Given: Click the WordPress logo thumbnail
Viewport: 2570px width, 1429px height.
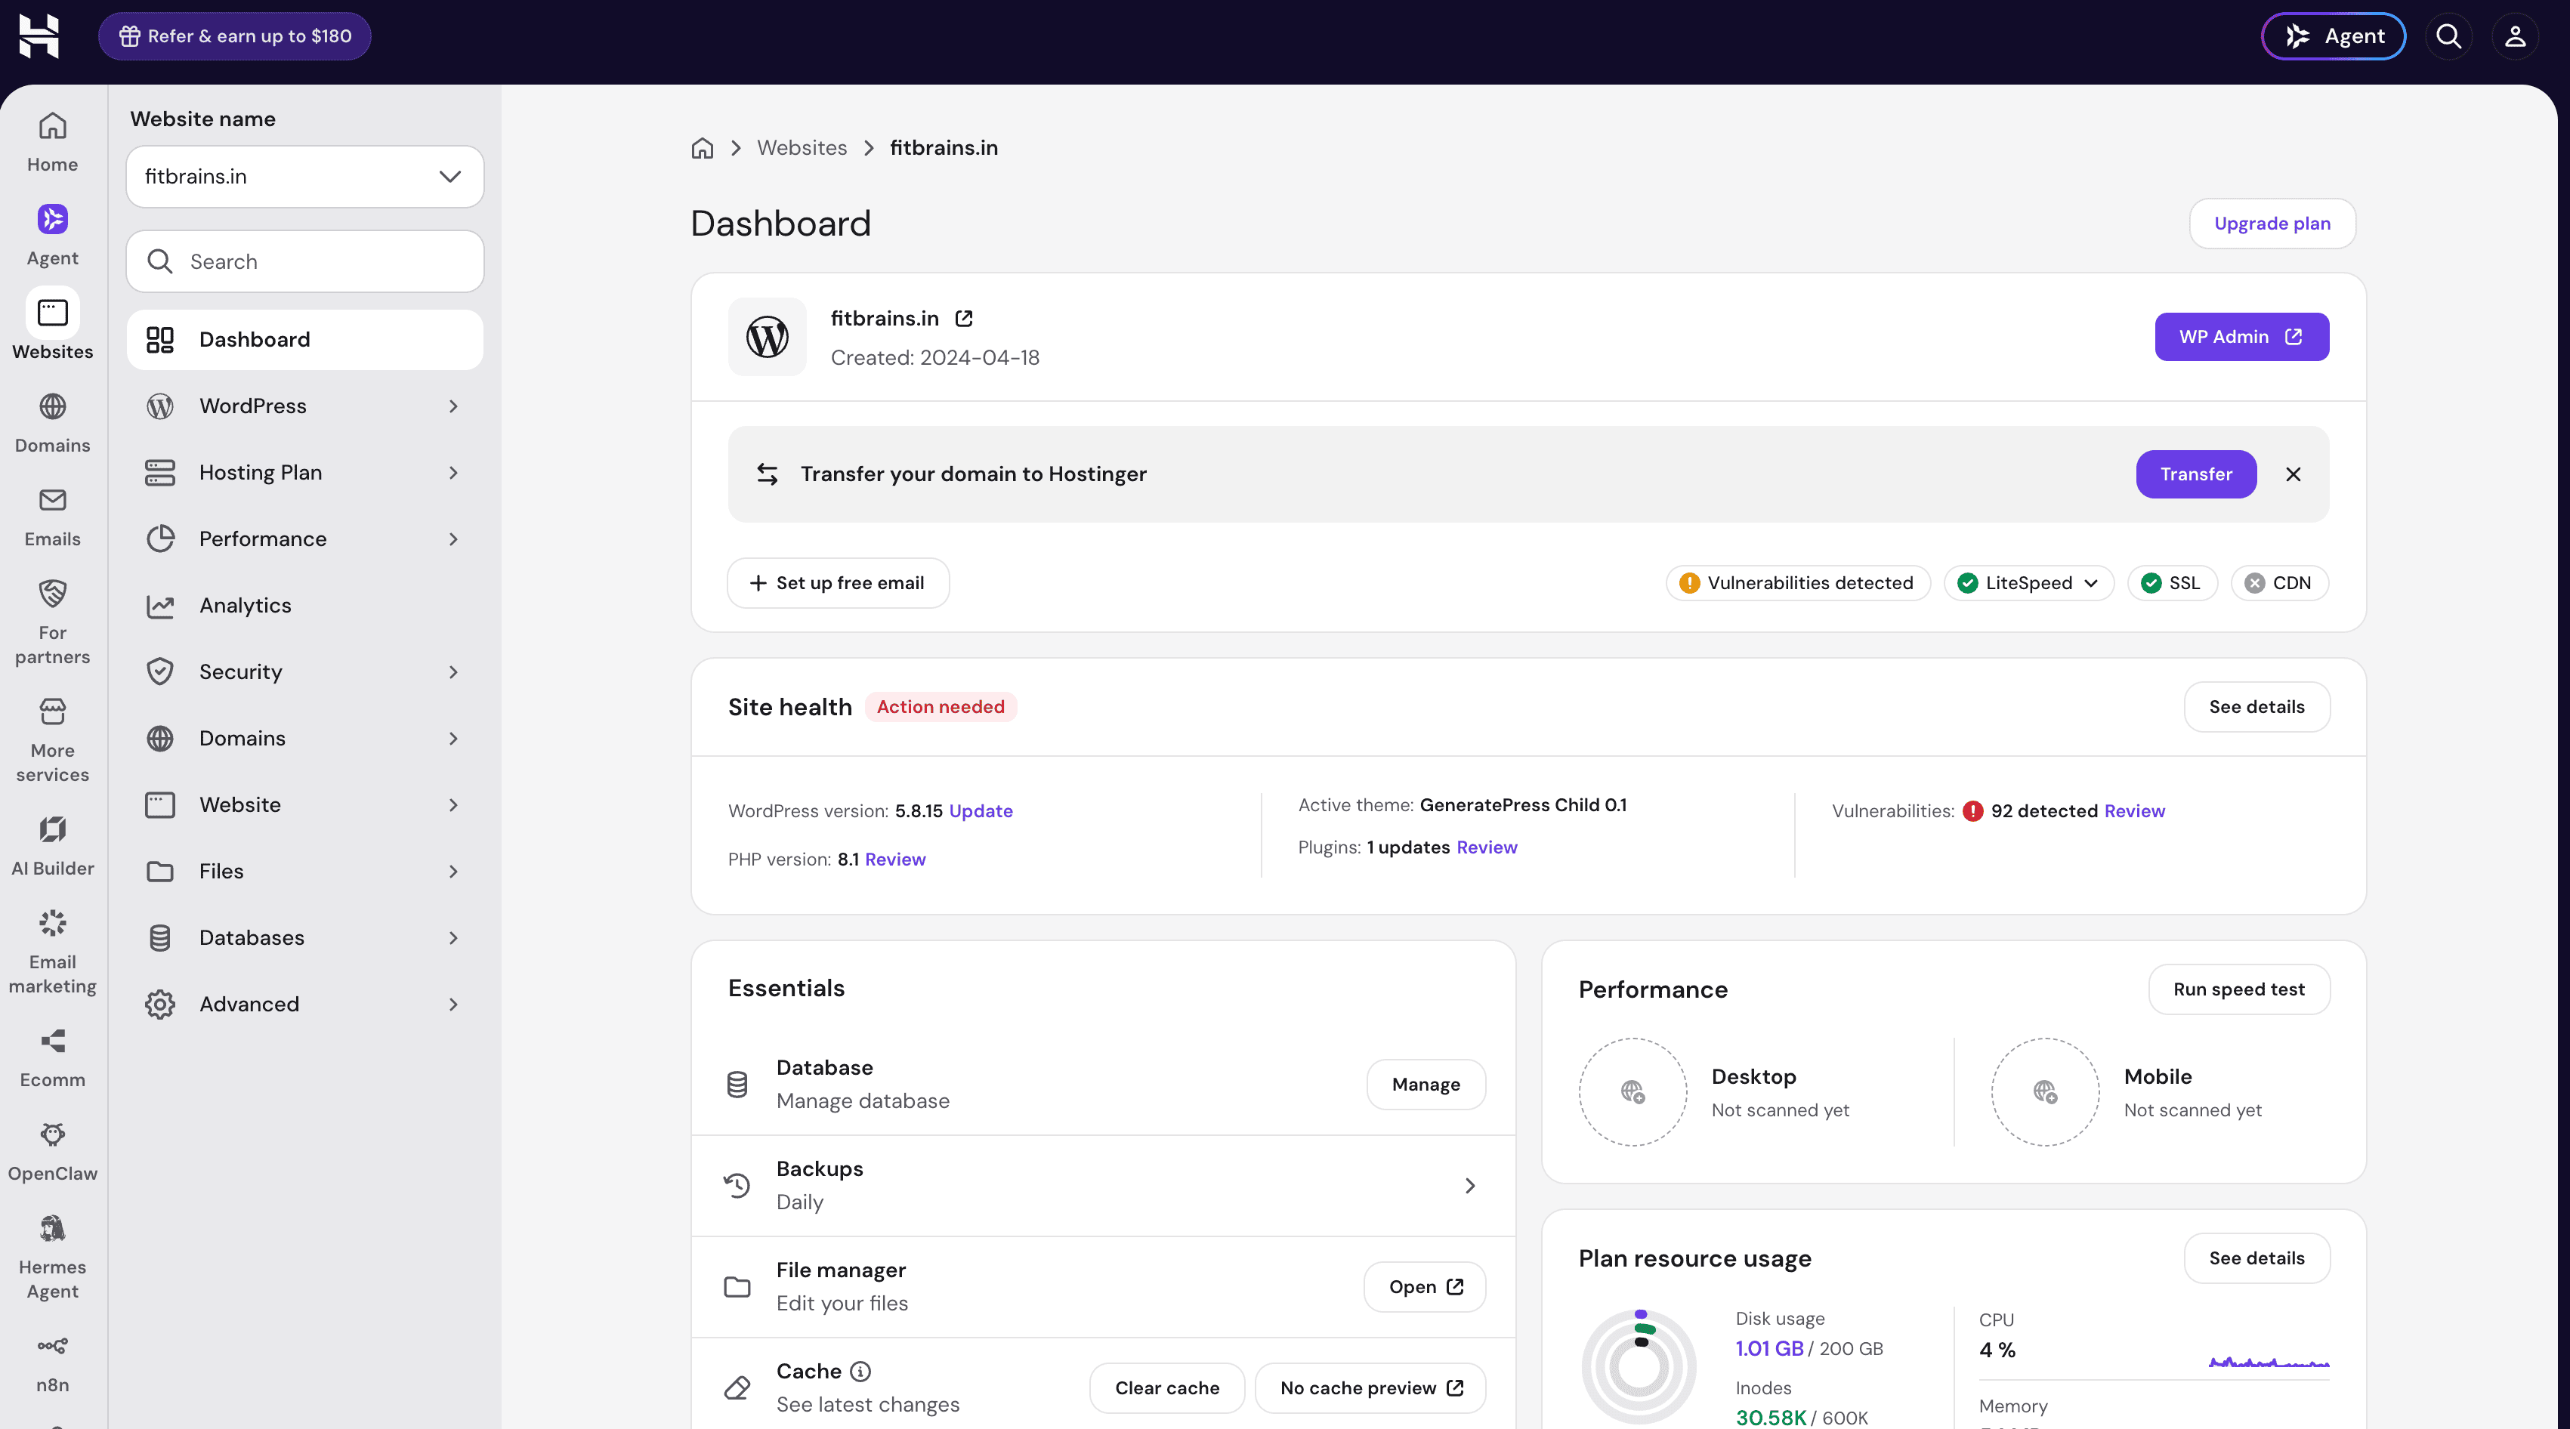Looking at the screenshot, I should (768, 337).
